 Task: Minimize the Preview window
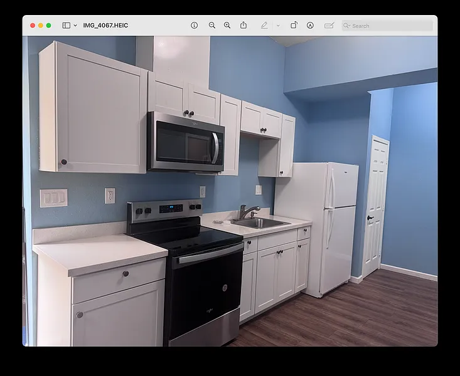click(x=41, y=26)
